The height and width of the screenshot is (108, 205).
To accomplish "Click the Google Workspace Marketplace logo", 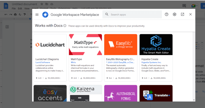I will click(x=45, y=15).
